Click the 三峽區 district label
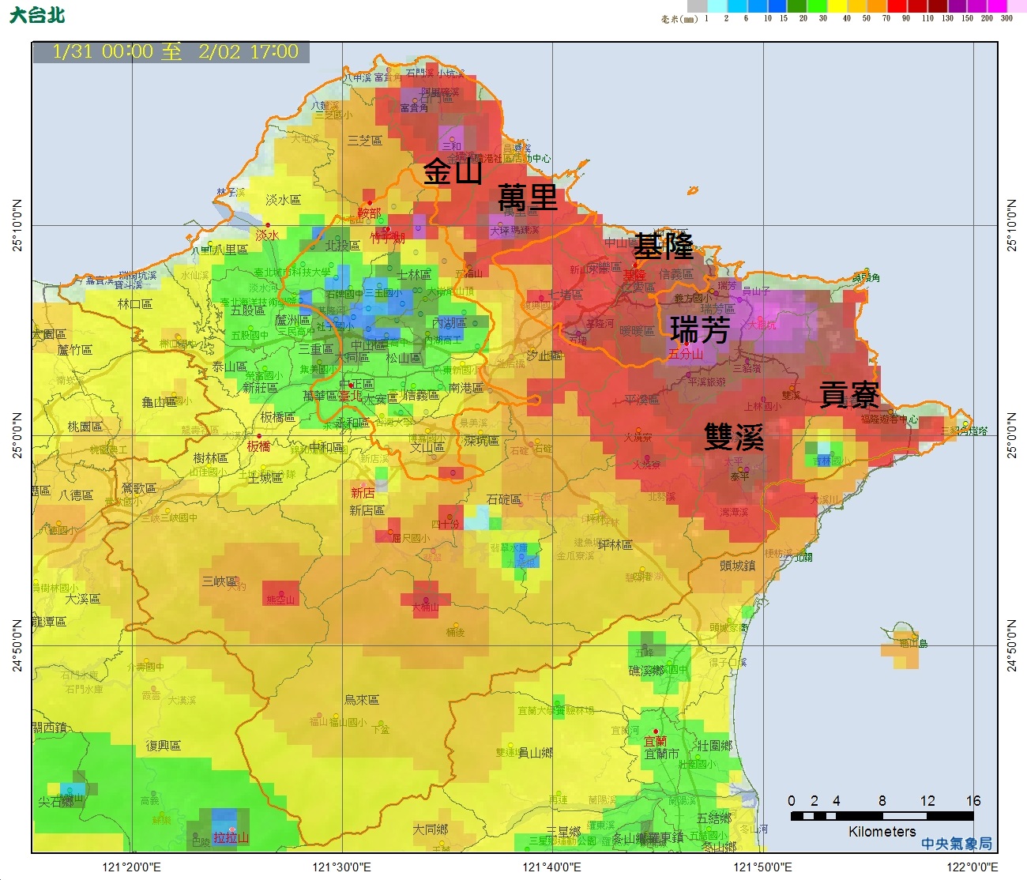 click(220, 581)
